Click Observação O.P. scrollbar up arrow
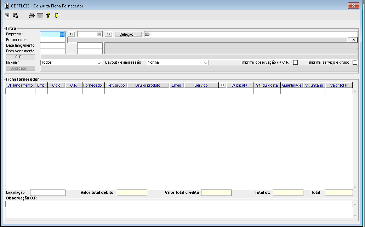365x227 pixels. coord(355,204)
